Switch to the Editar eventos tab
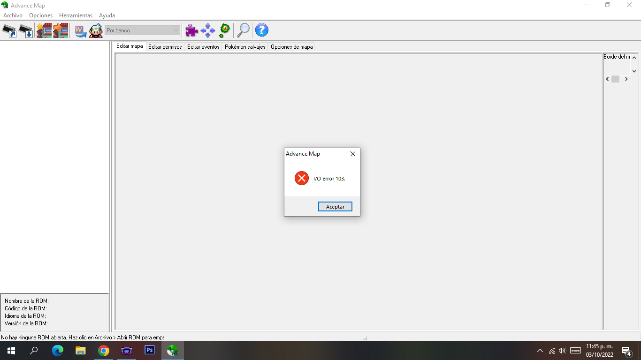This screenshot has height=360, width=641. pyautogui.click(x=203, y=46)
